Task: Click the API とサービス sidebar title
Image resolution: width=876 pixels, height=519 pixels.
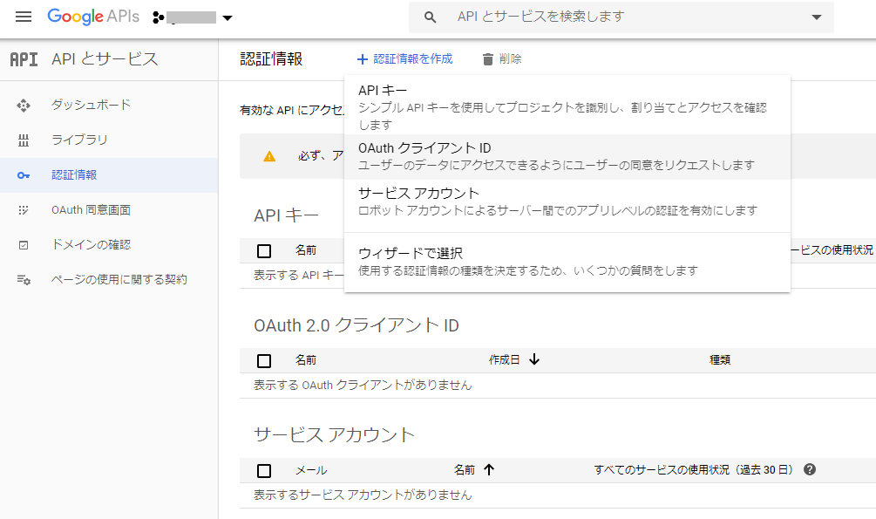Action: click(x=105, y=58)
